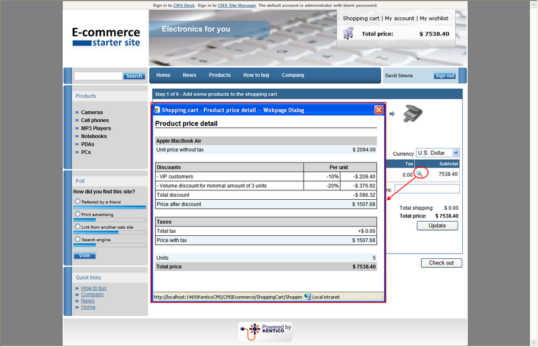Click the Referred by a friend result bar
538x347 pixels.
point(109,207)
